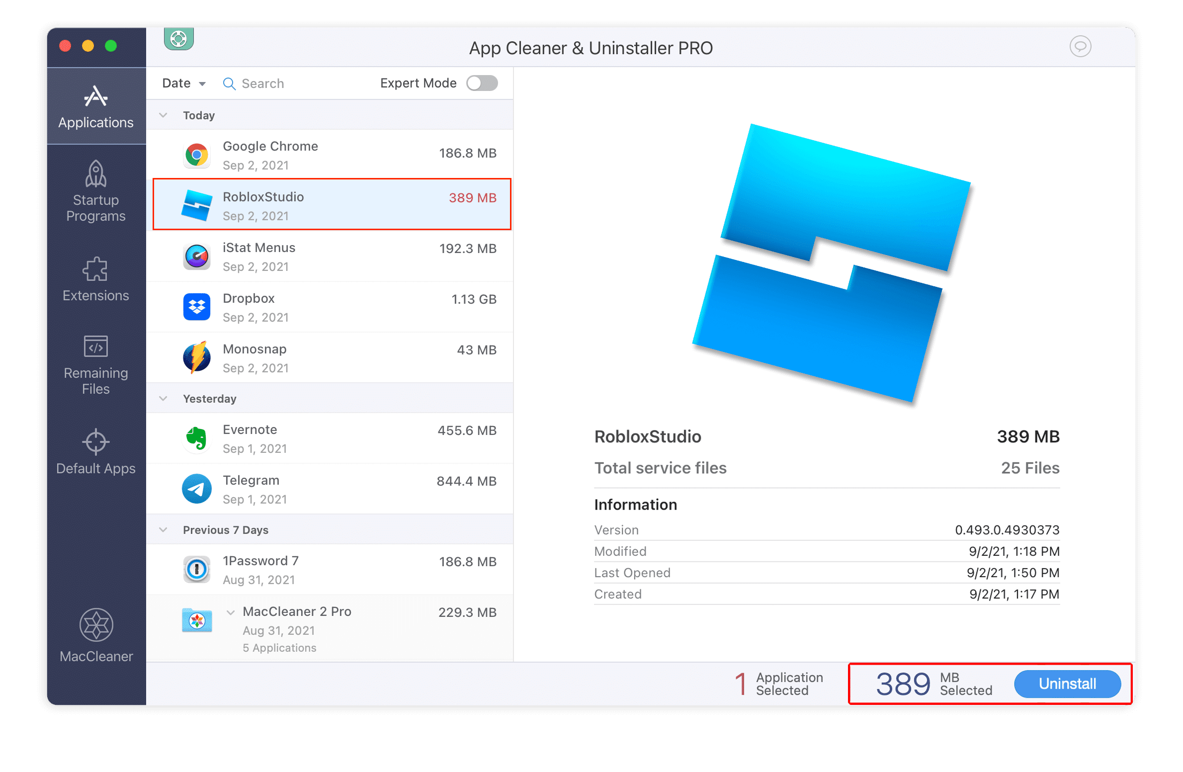This screenshot has height=772, width=1183.
Task: Select MacCleaner 2 Pro row name
Action: (x=297, y=611)
